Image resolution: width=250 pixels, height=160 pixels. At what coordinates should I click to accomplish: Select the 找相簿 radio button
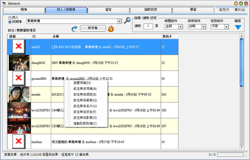10,22
